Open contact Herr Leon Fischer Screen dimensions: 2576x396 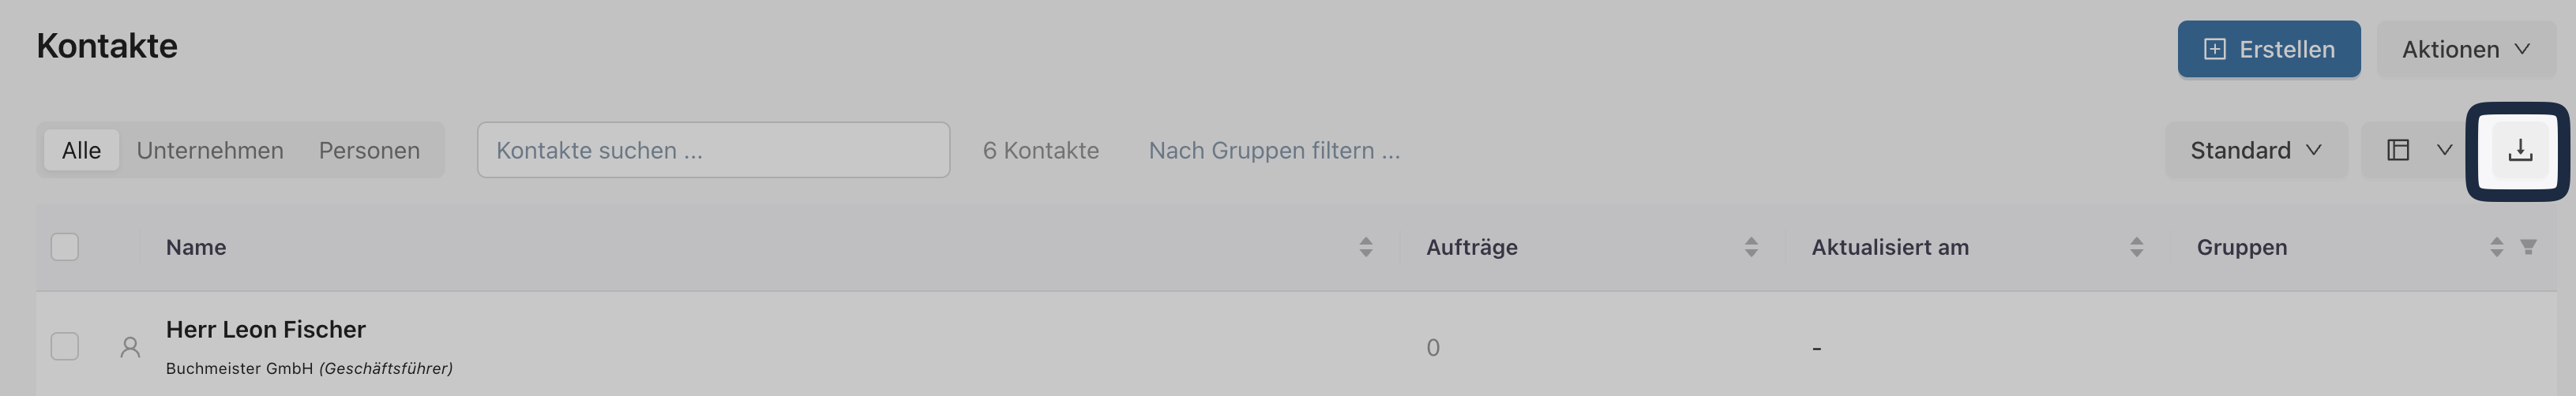click(266, 329)
